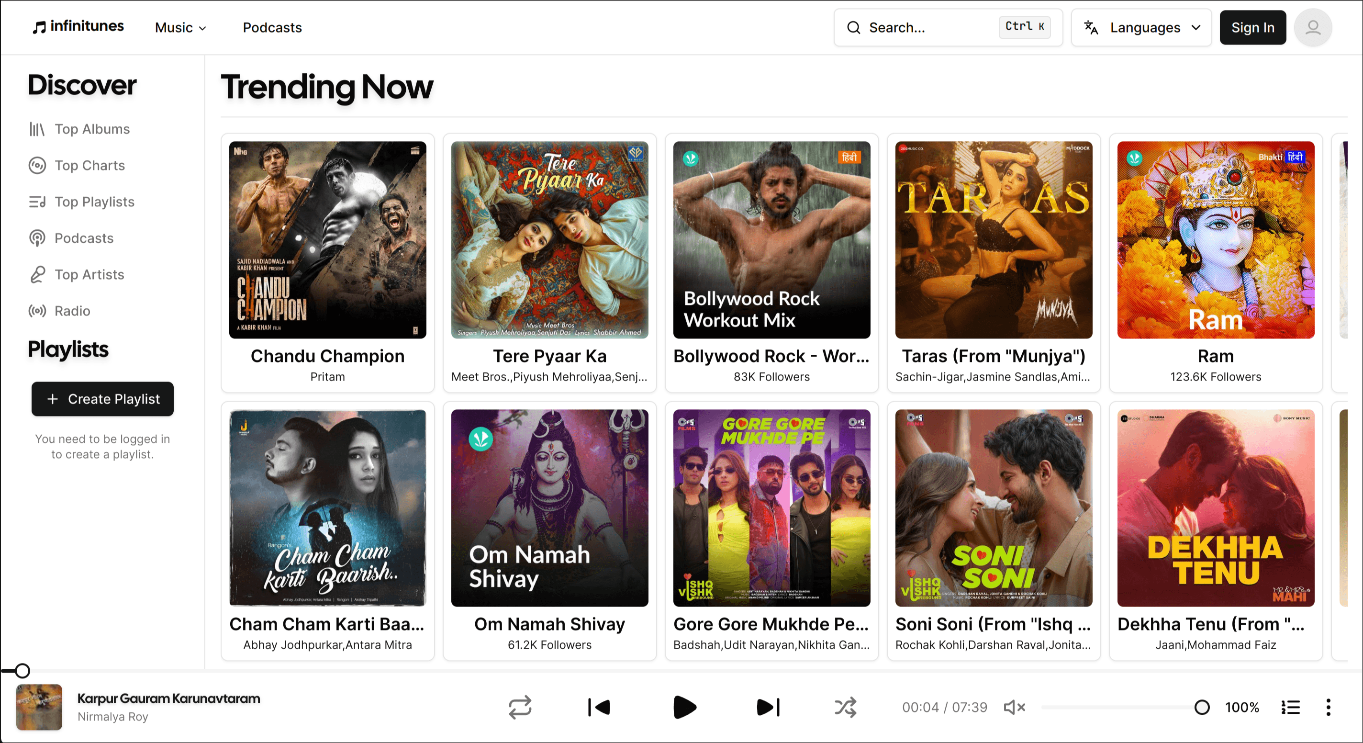
Task: Select Top Artists from the sidebar
Action: pyautogui.click(x=89, y=274)
